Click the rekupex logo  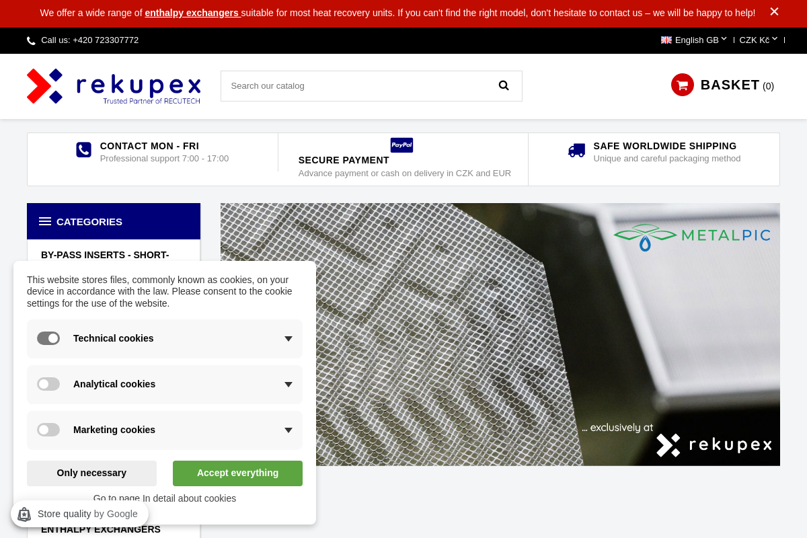pos(113,85)
